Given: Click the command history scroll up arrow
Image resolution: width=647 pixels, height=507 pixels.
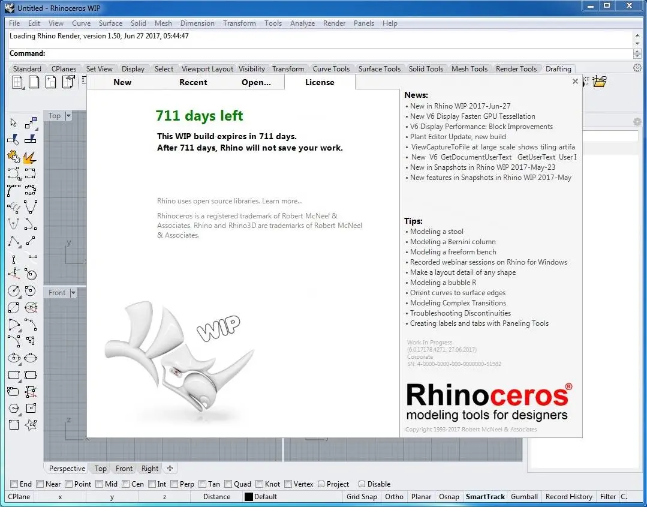Looking at the screenshot, I should [637, 35].
